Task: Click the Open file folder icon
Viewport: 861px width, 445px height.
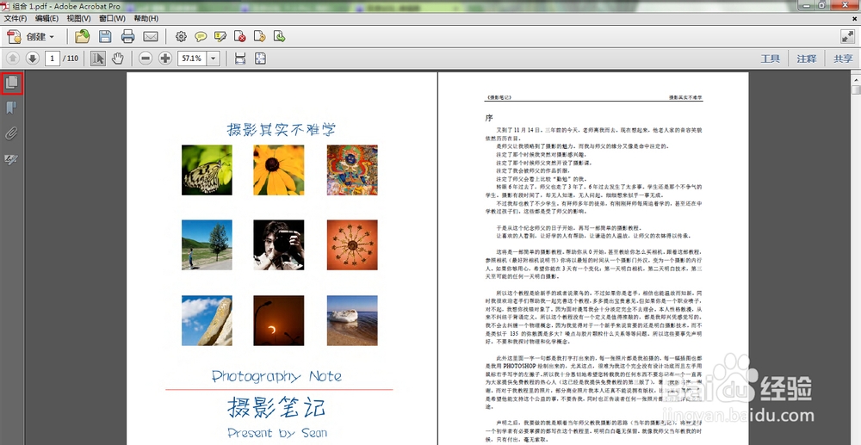Action: tap(83, 37)
